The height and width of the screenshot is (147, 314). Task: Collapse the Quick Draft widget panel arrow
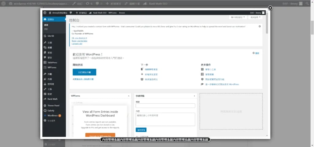[194, 96]
